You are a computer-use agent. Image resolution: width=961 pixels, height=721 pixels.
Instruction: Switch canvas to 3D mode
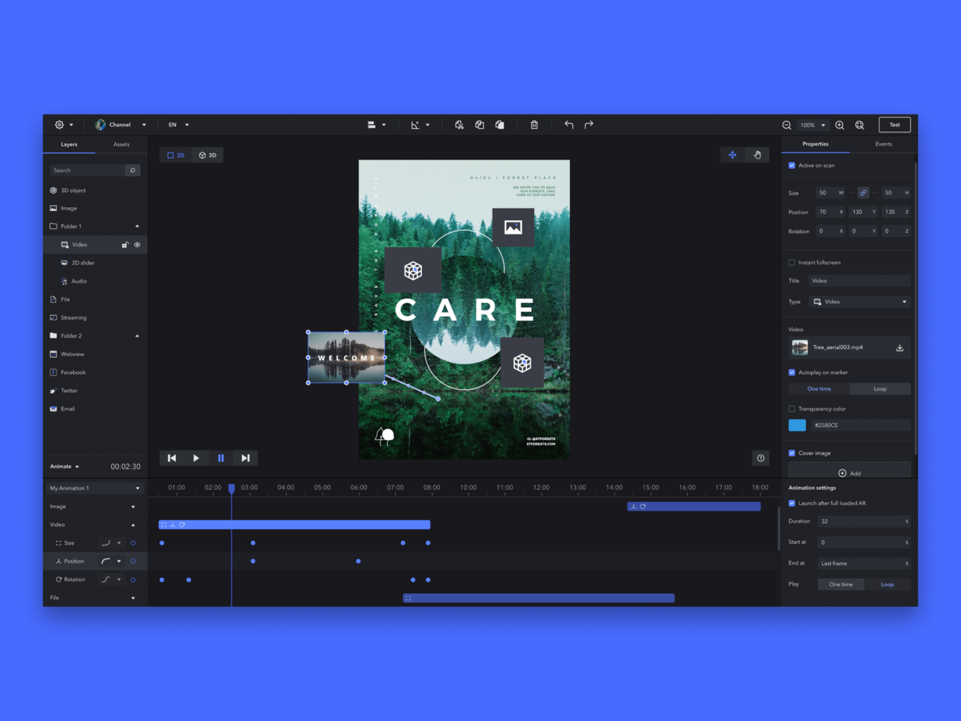[x=208, y=155]
